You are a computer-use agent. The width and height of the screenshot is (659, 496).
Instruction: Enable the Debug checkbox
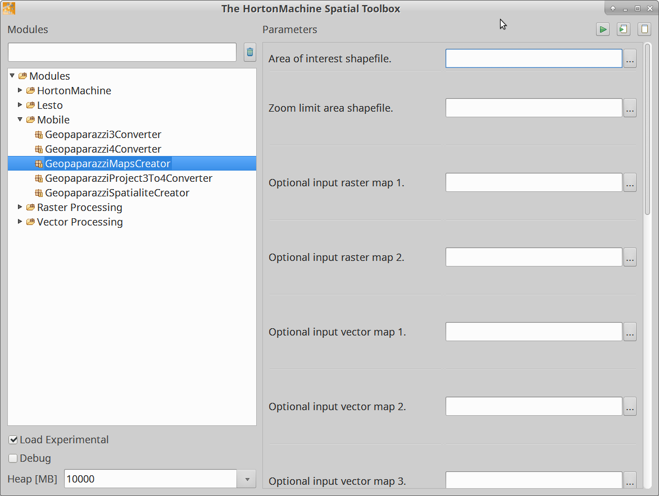point(13,458)
